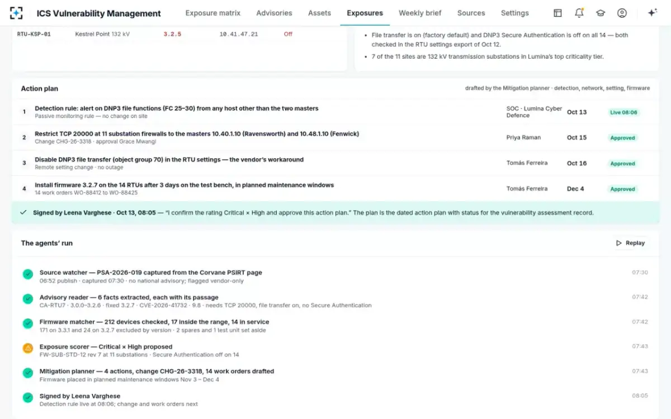This screenshot has width=671, height=419.
Task: Open the Disable DNP3 file transfer action
Action: (169, 160)
